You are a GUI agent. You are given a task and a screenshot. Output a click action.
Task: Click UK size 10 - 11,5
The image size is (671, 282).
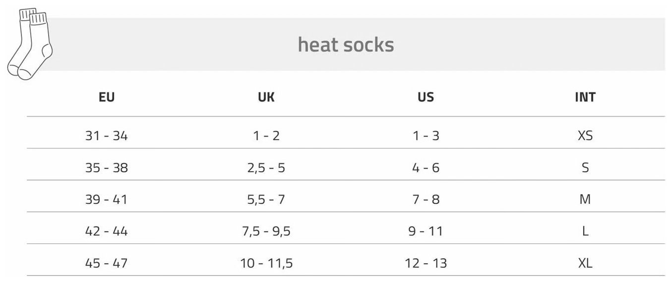[x=266, y=263]
